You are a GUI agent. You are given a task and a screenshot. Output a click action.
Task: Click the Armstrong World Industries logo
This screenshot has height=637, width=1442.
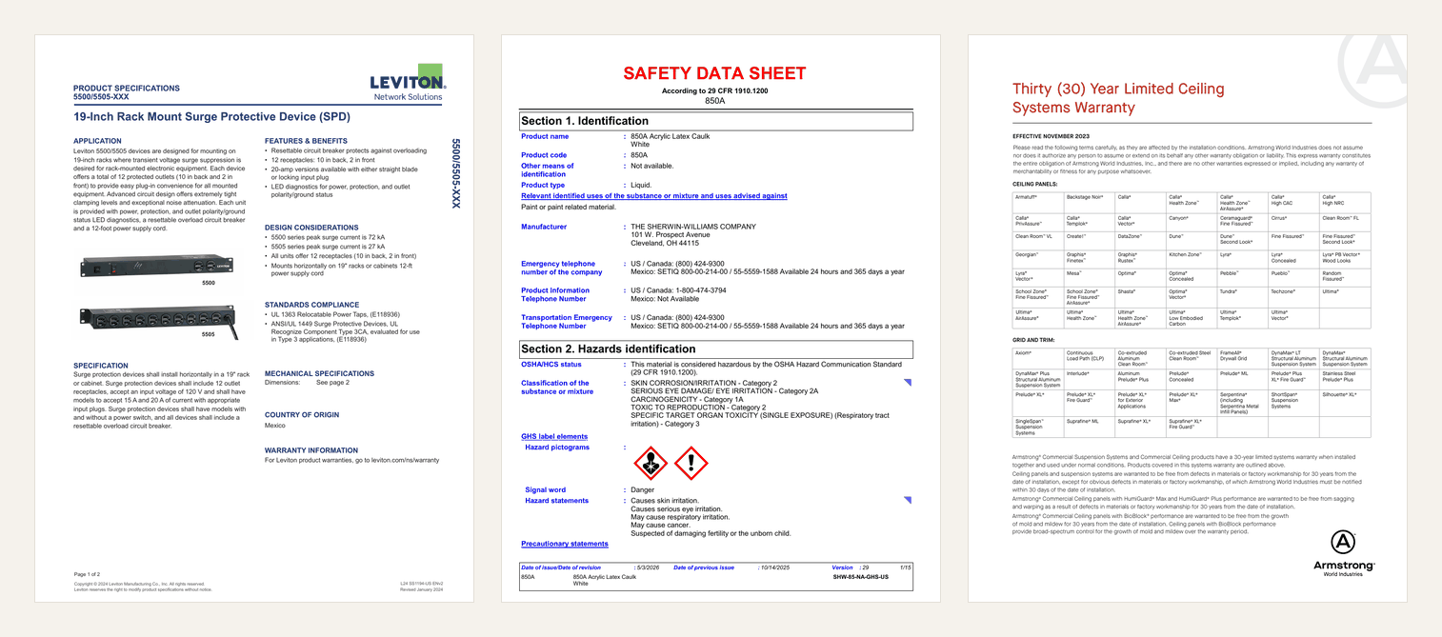point(1343,554)
